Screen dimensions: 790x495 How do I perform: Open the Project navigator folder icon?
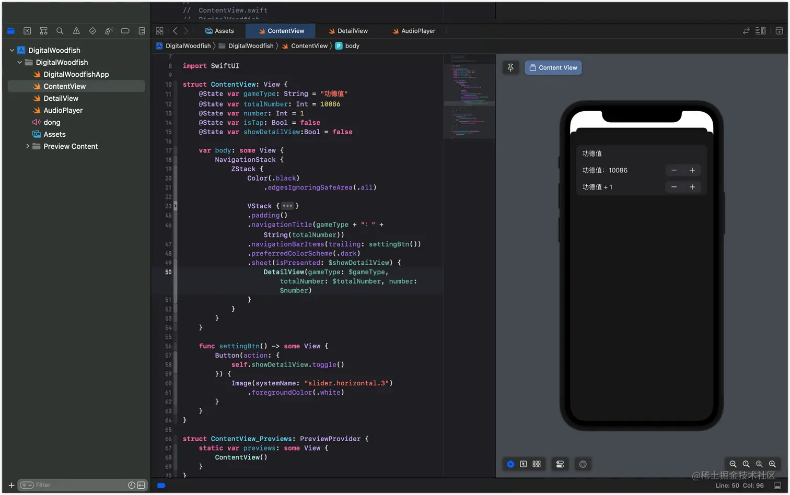point(11,31)
